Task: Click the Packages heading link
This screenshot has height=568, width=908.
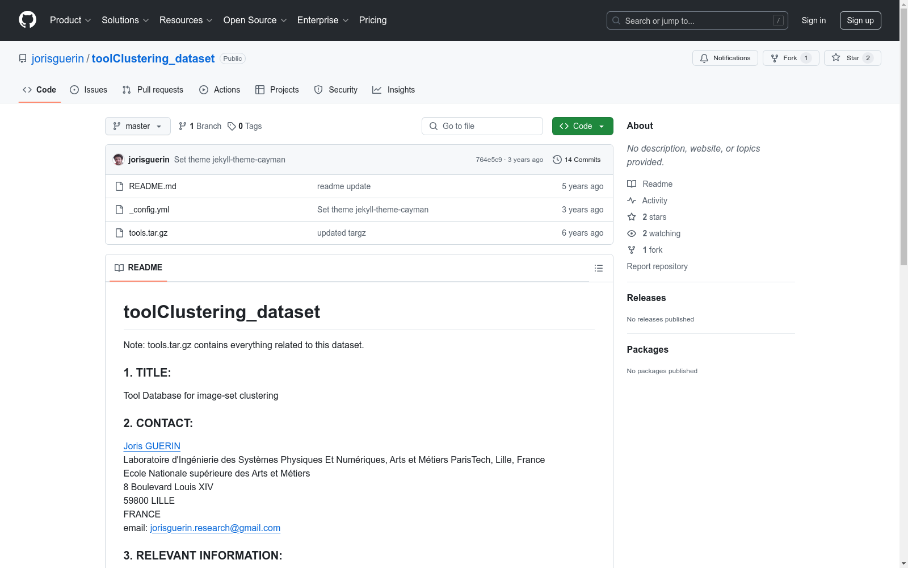Action: point(648,349)
